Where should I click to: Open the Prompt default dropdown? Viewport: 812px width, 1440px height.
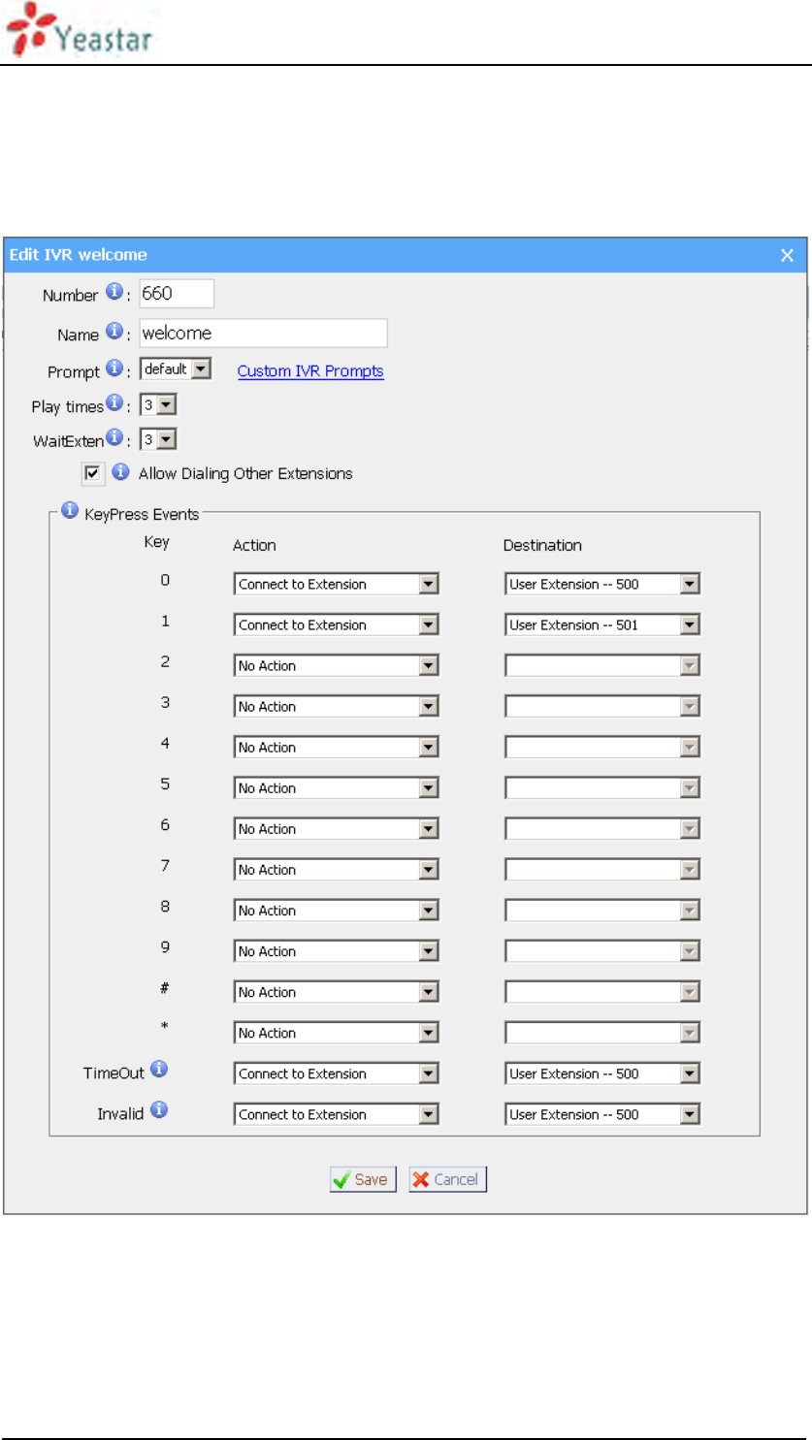coord(201,369)
